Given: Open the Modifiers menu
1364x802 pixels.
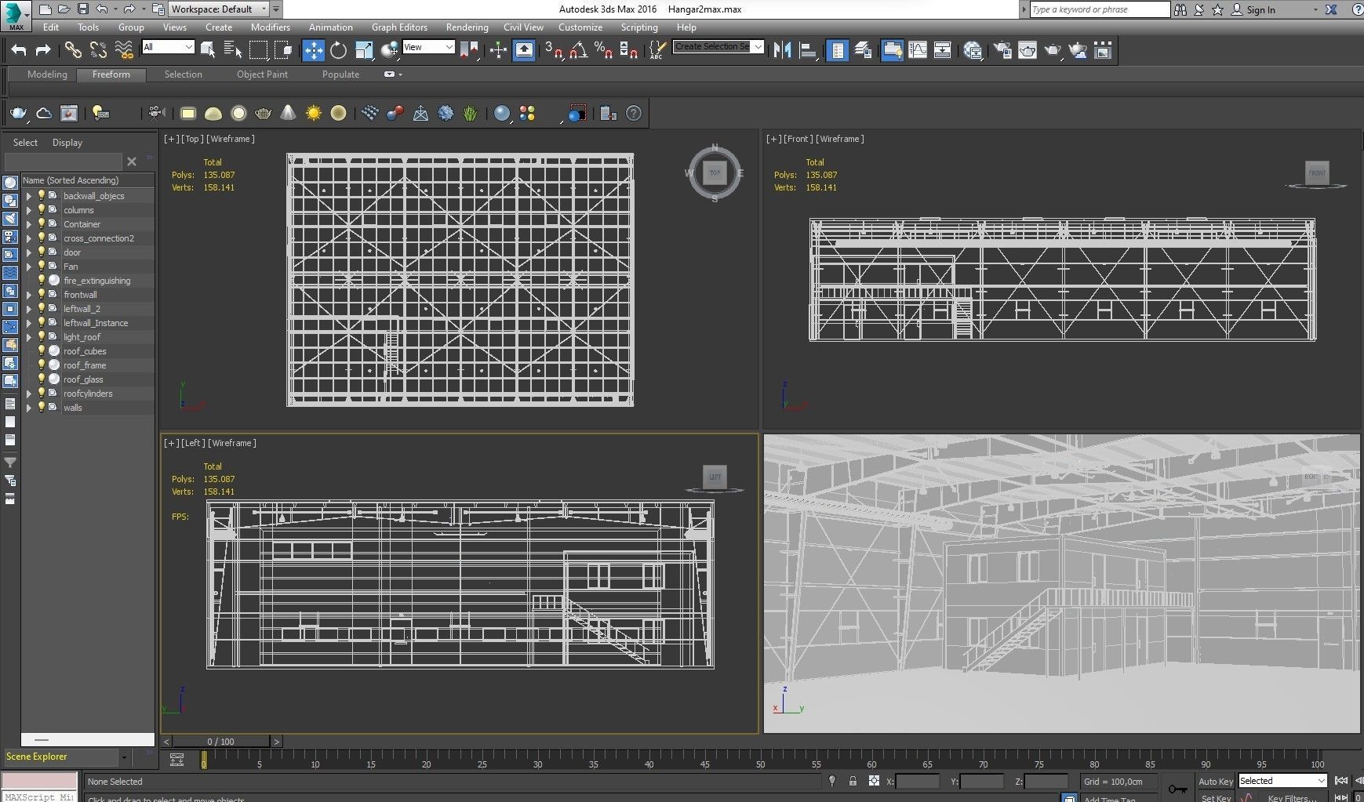Looking at the screenshot, I should pyautogui.click(x=271, y=27).
